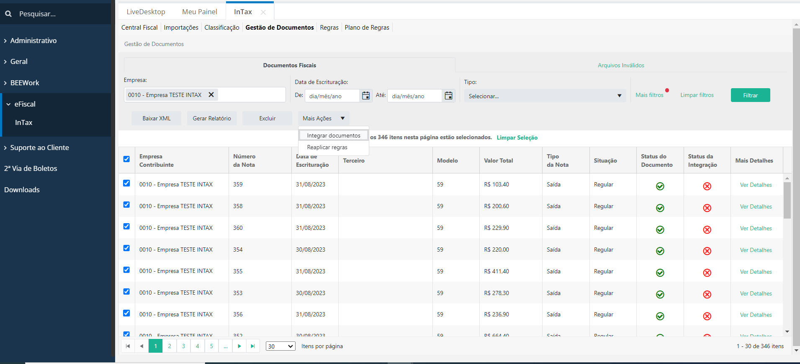
Task: Uncheck the row for nota 360
Action: 126,226
